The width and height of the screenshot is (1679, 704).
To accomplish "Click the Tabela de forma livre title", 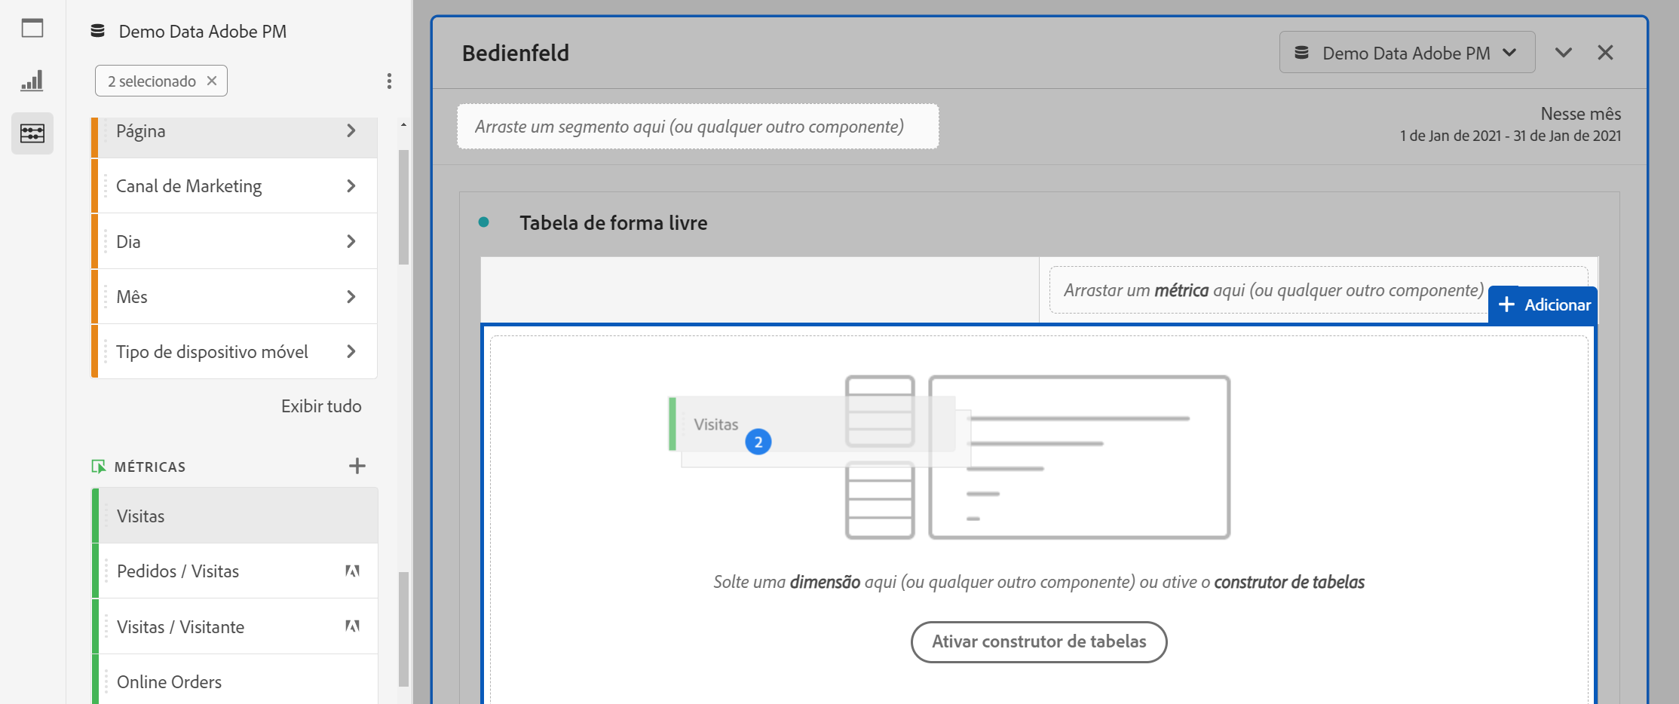I will point(614,222).
